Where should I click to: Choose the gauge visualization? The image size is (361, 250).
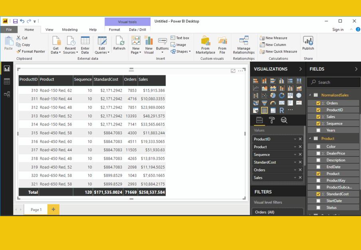click(273, 103)
